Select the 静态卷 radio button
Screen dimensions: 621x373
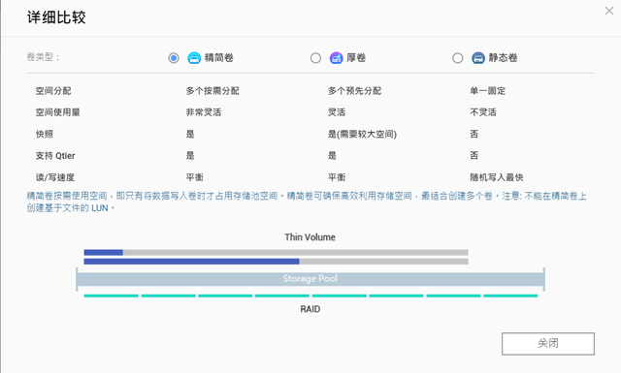point(457,58)
